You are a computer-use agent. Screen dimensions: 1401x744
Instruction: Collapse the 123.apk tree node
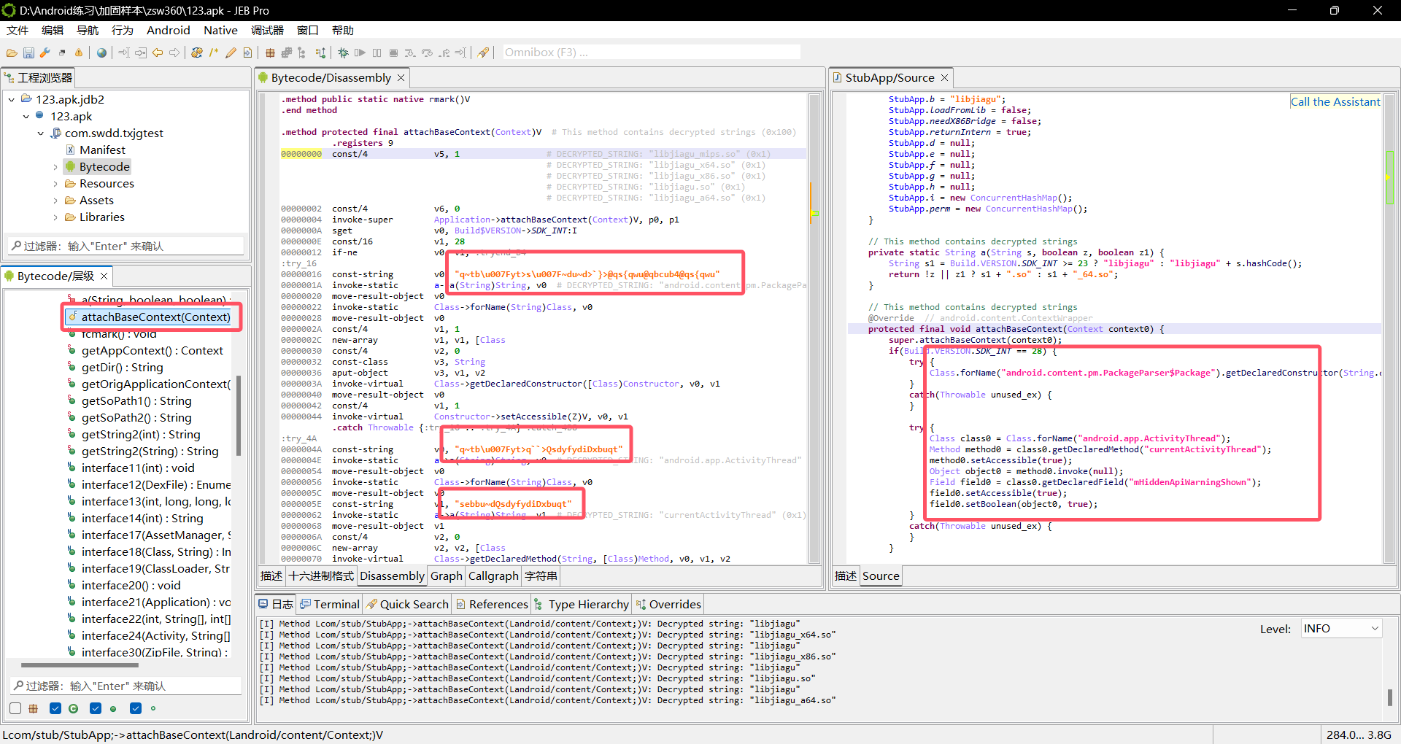[x=26, y=116]
